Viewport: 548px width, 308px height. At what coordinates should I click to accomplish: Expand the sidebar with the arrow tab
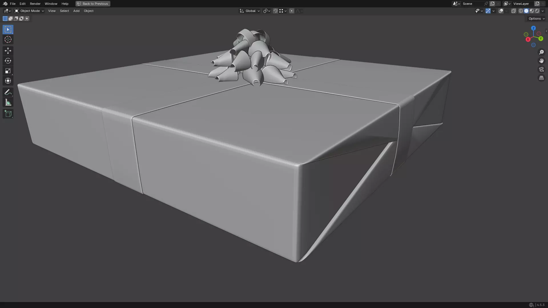coord(546,31)
